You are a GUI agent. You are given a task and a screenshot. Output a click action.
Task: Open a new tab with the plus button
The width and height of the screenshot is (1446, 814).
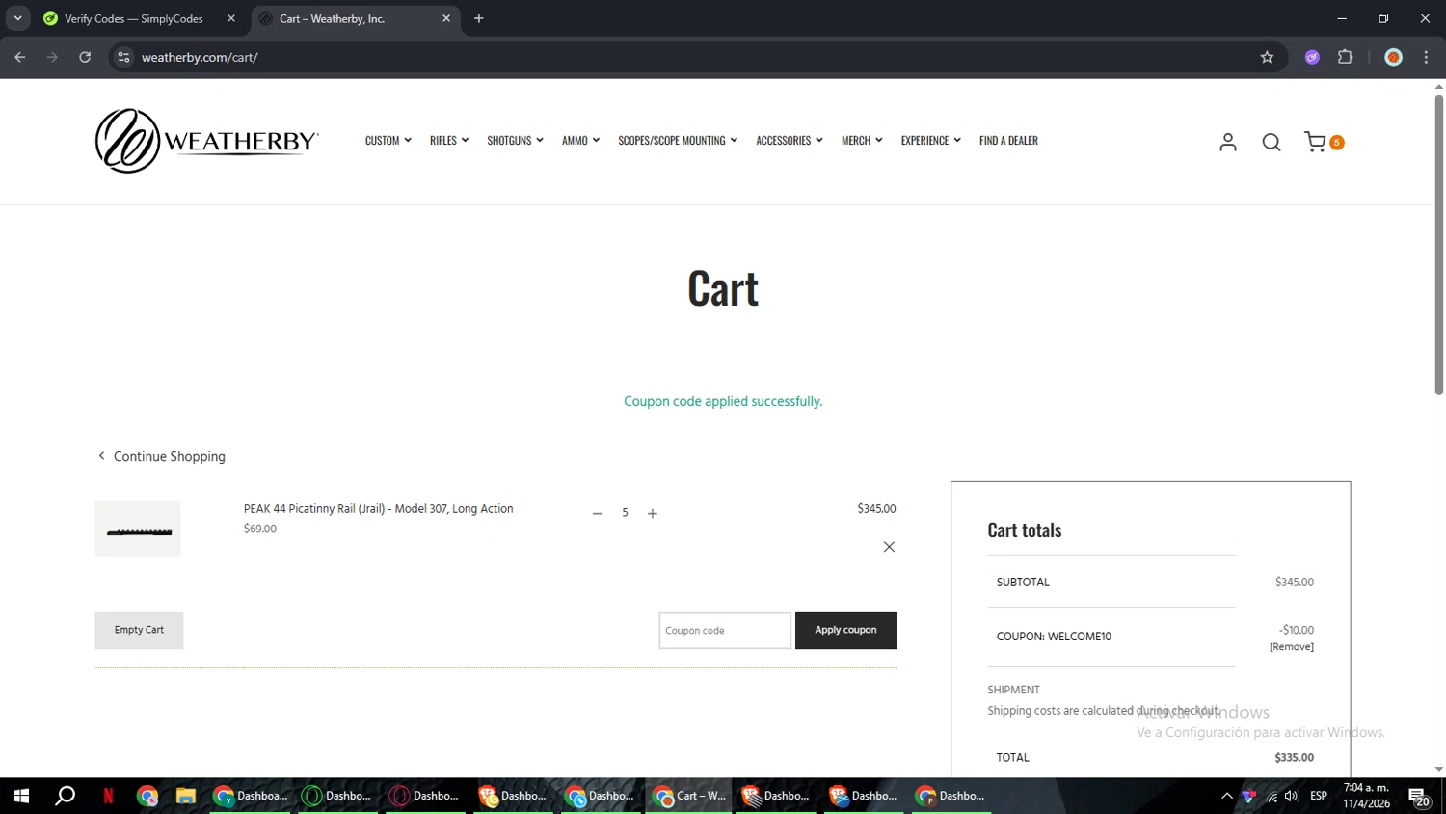coord(479,18)
